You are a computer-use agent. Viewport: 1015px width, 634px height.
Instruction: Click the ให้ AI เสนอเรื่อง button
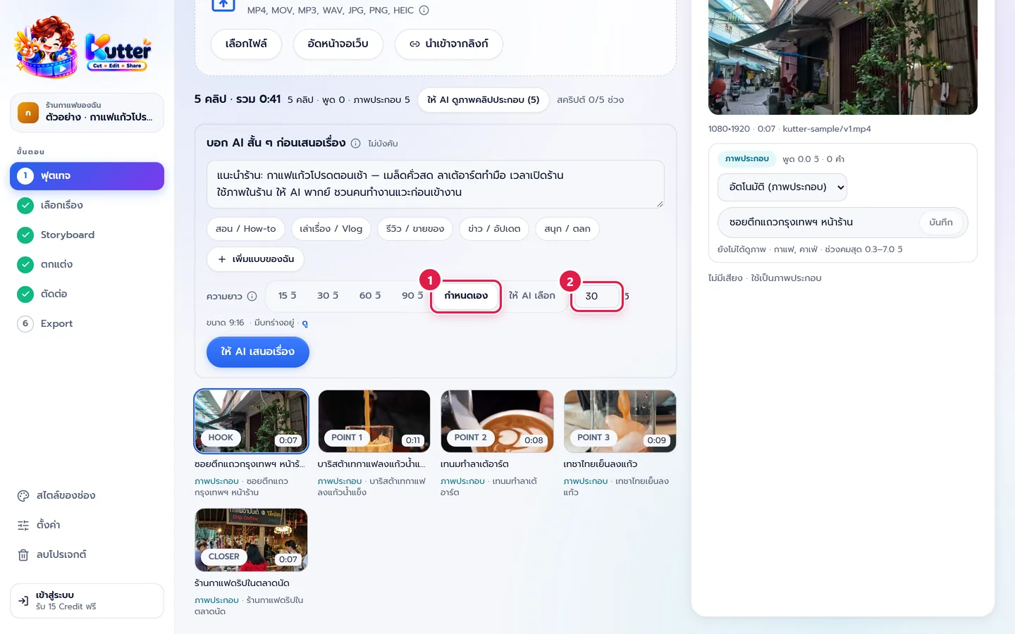(x=258, y=352)
